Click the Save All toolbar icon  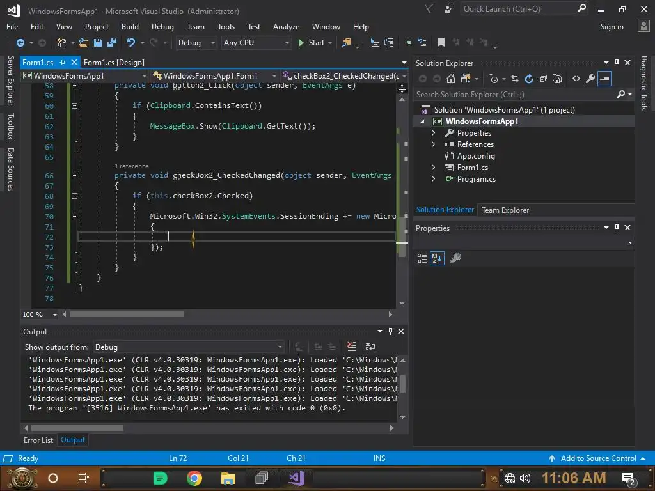click(111, 43)
